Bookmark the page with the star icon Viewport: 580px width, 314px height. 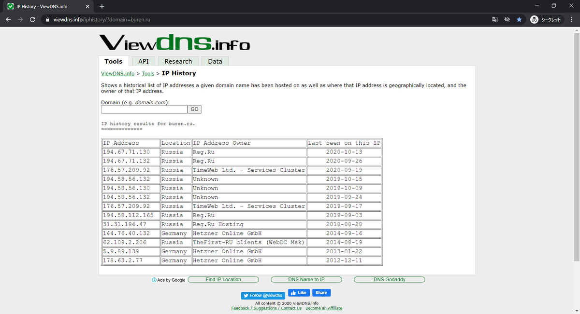(519, 20)
